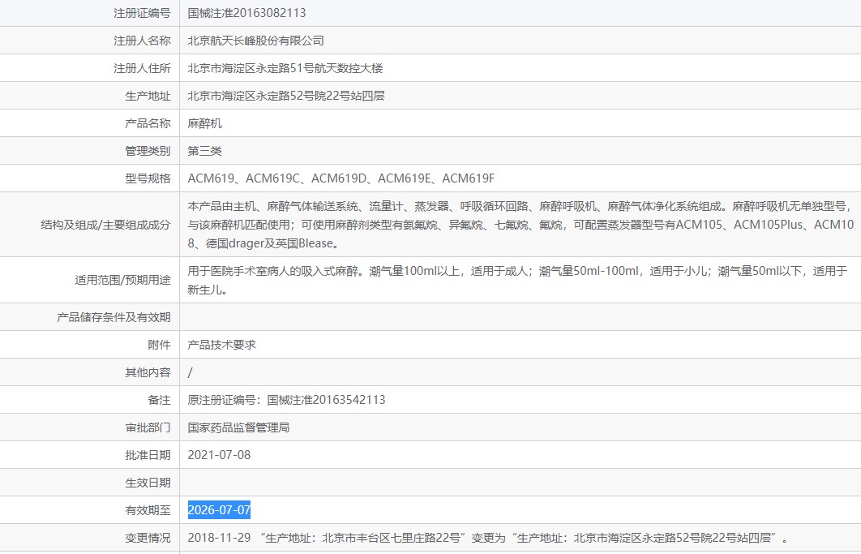
Task: Click highlighted expiry date 2026-07-07
Action: click(219, 510)
